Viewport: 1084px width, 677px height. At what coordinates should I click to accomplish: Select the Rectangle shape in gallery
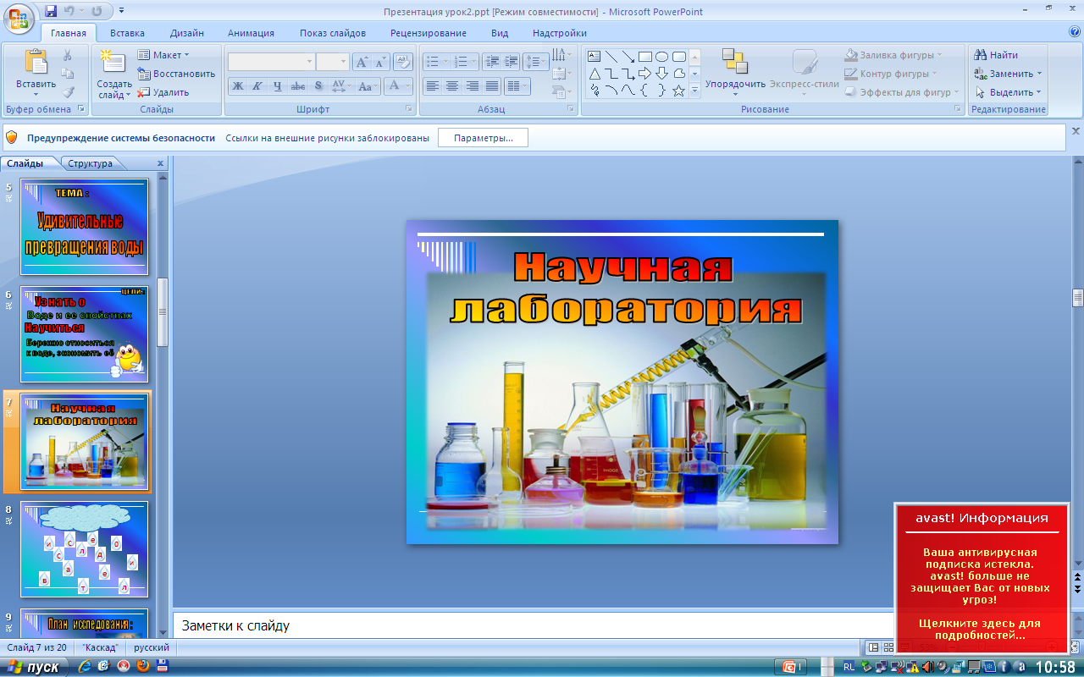(645, 57)
